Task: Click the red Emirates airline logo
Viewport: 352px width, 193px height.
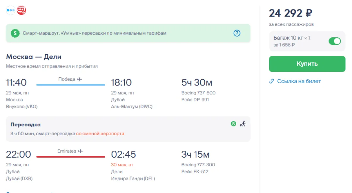Action: click(x=22, y=10)
